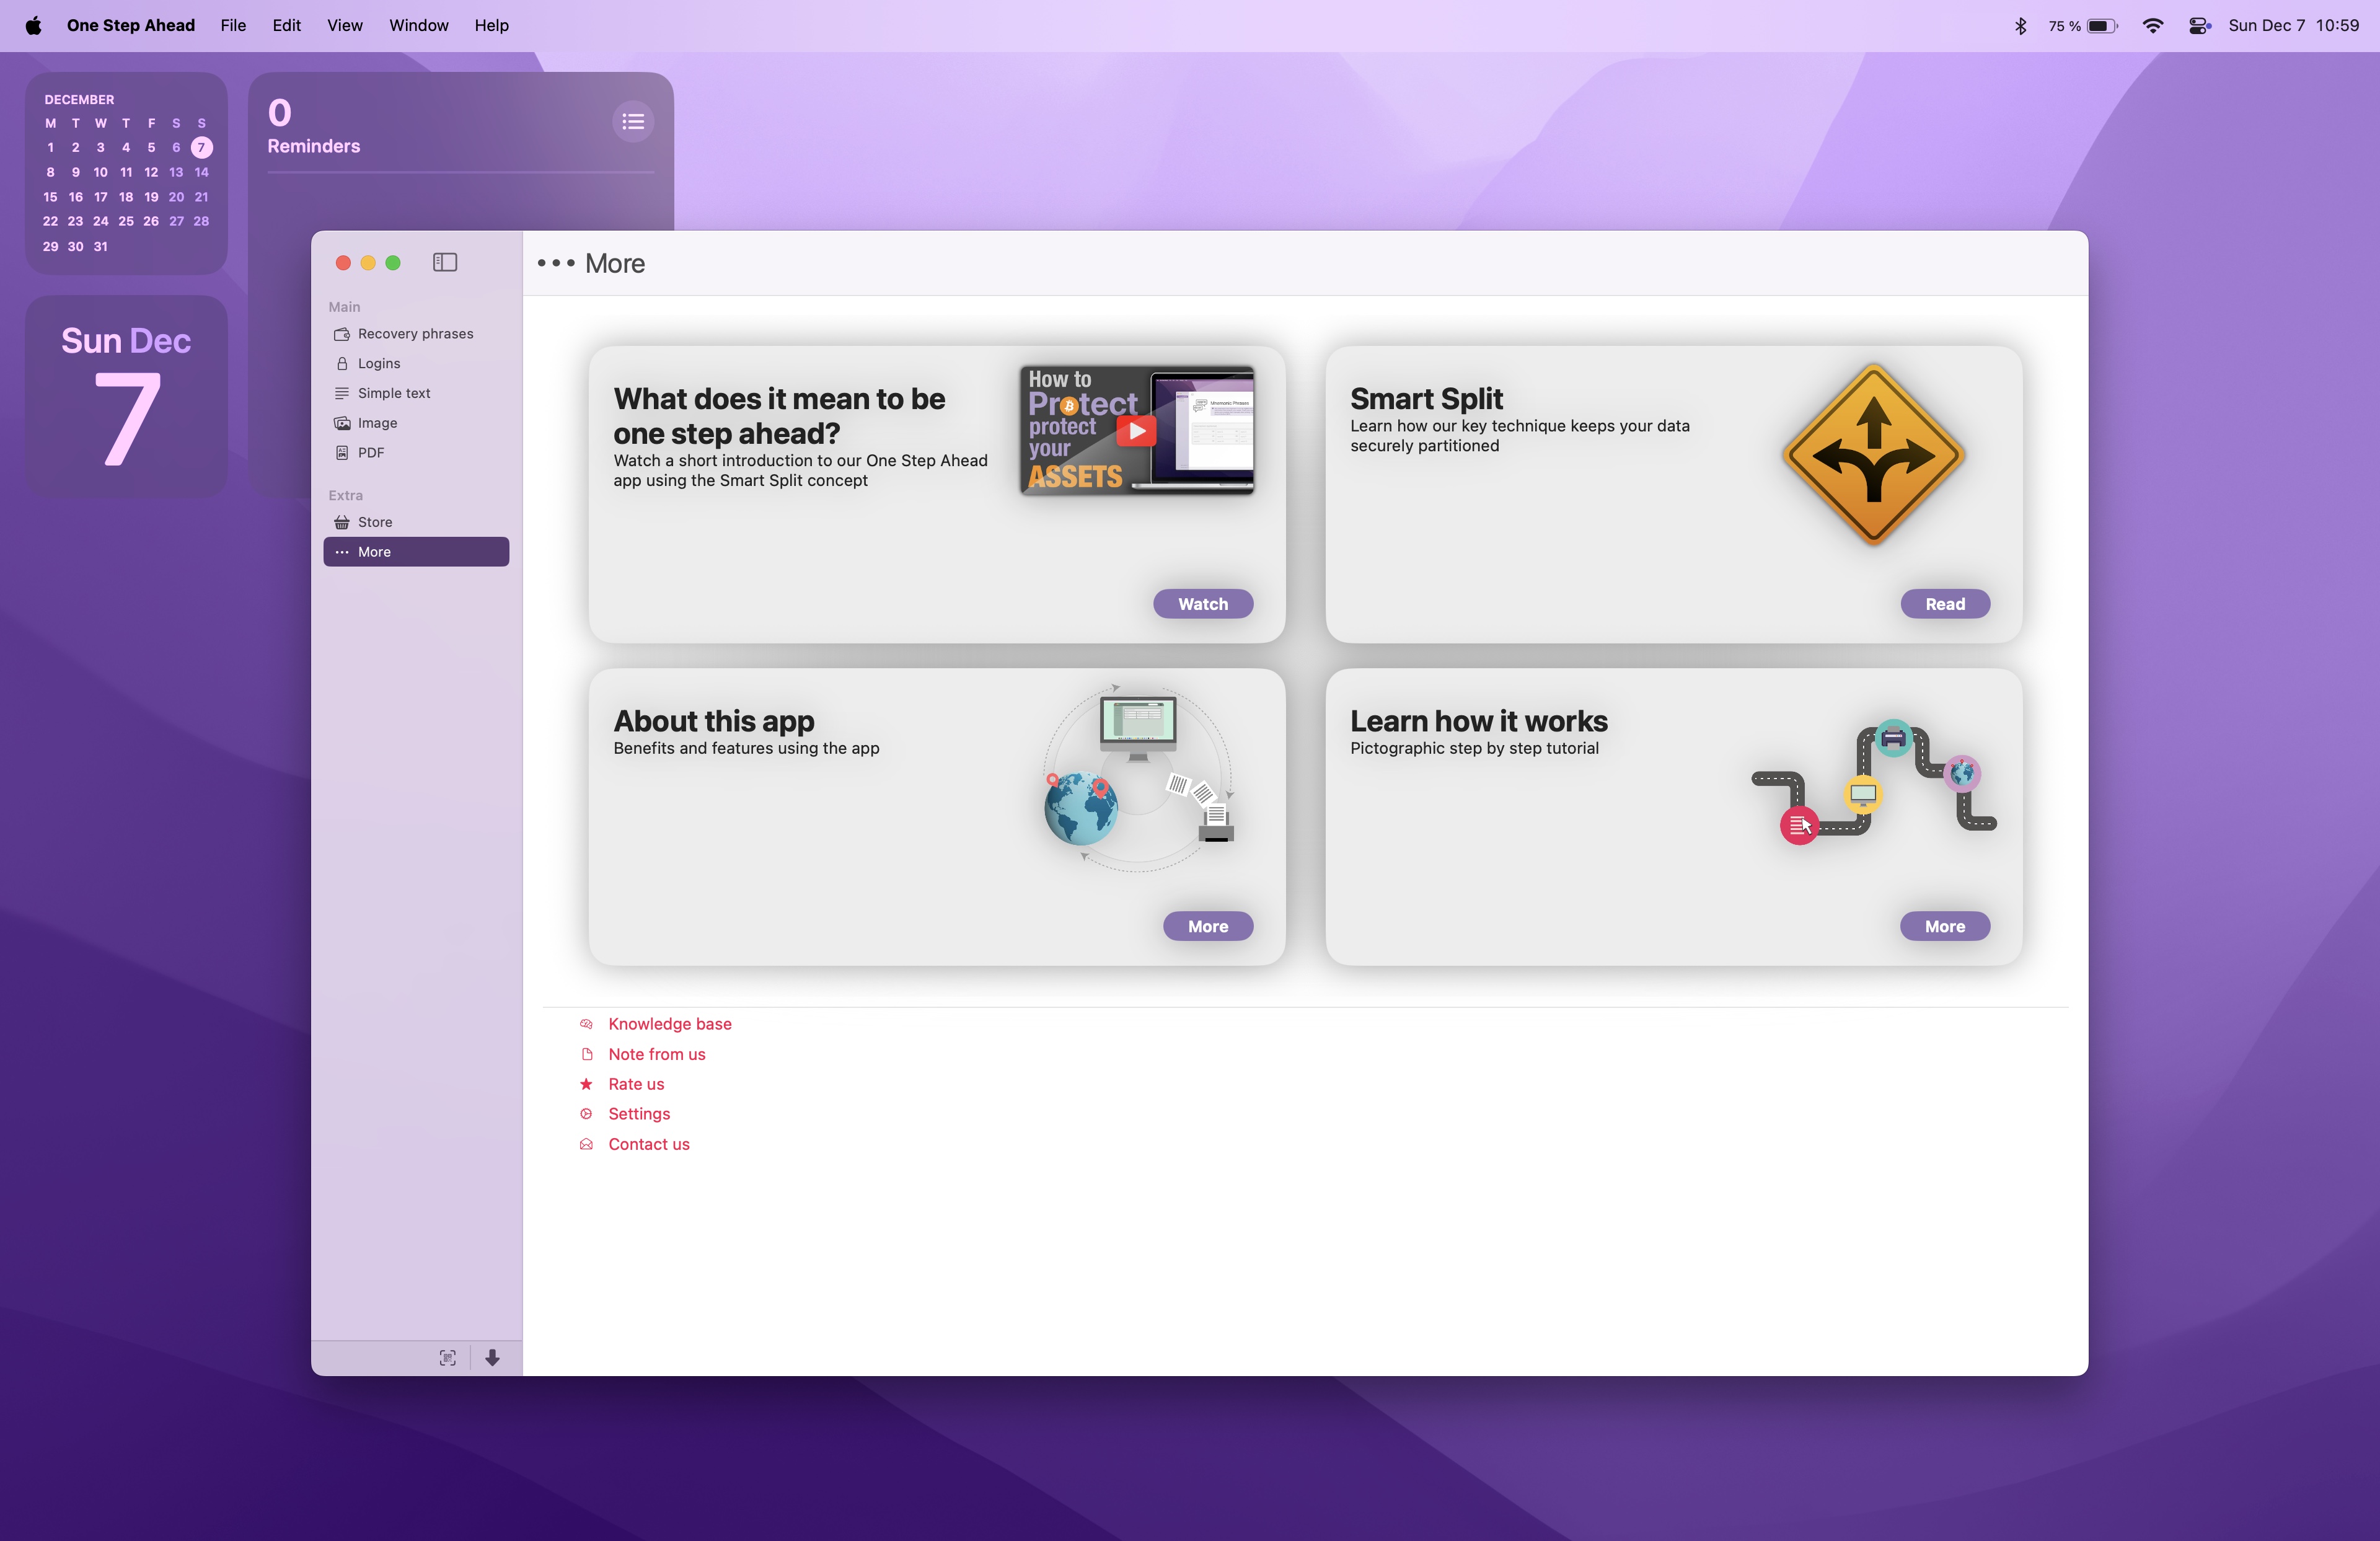
Task: Click the download arrow in the bottom bar
Action: click(492, 1358)
